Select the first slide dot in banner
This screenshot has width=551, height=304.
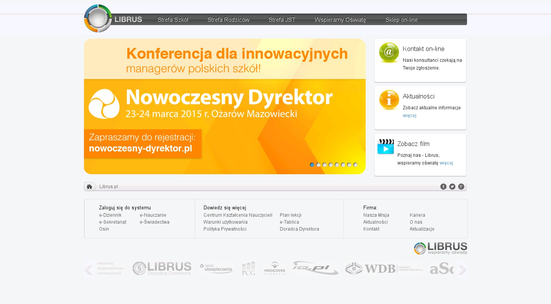pyautogui.click(x=312, y=165)
